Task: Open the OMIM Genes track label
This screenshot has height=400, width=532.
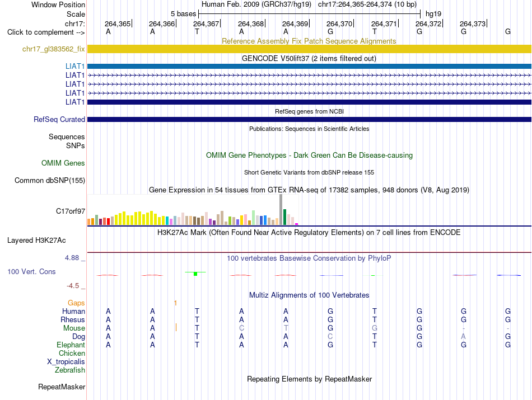Action: click(x=63, y=163)
